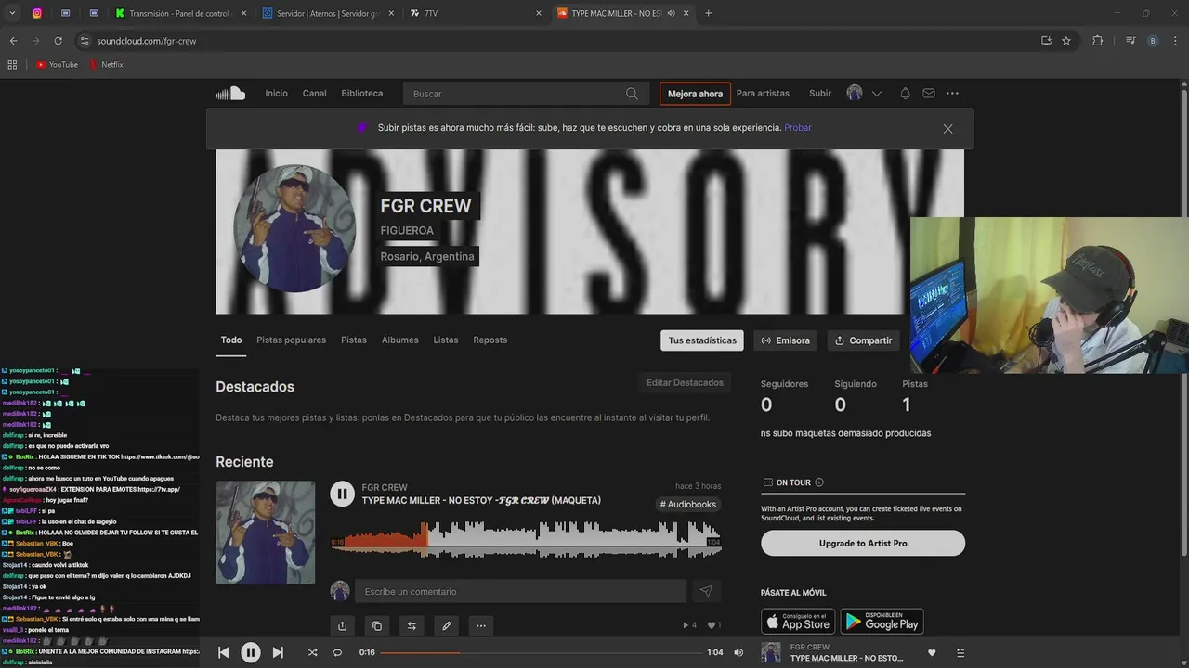Share the track via the share icon

342,626
